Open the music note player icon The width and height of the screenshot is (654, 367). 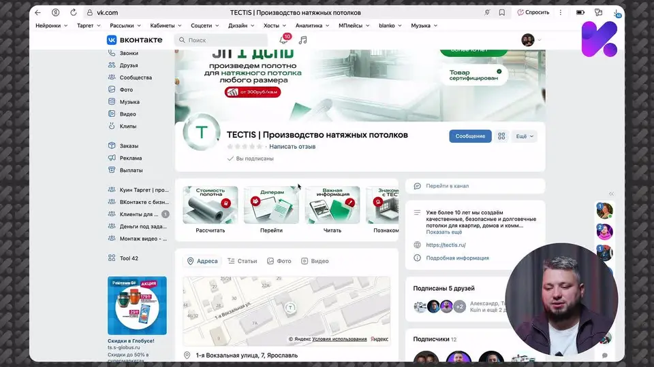click(x=302, y=40)
